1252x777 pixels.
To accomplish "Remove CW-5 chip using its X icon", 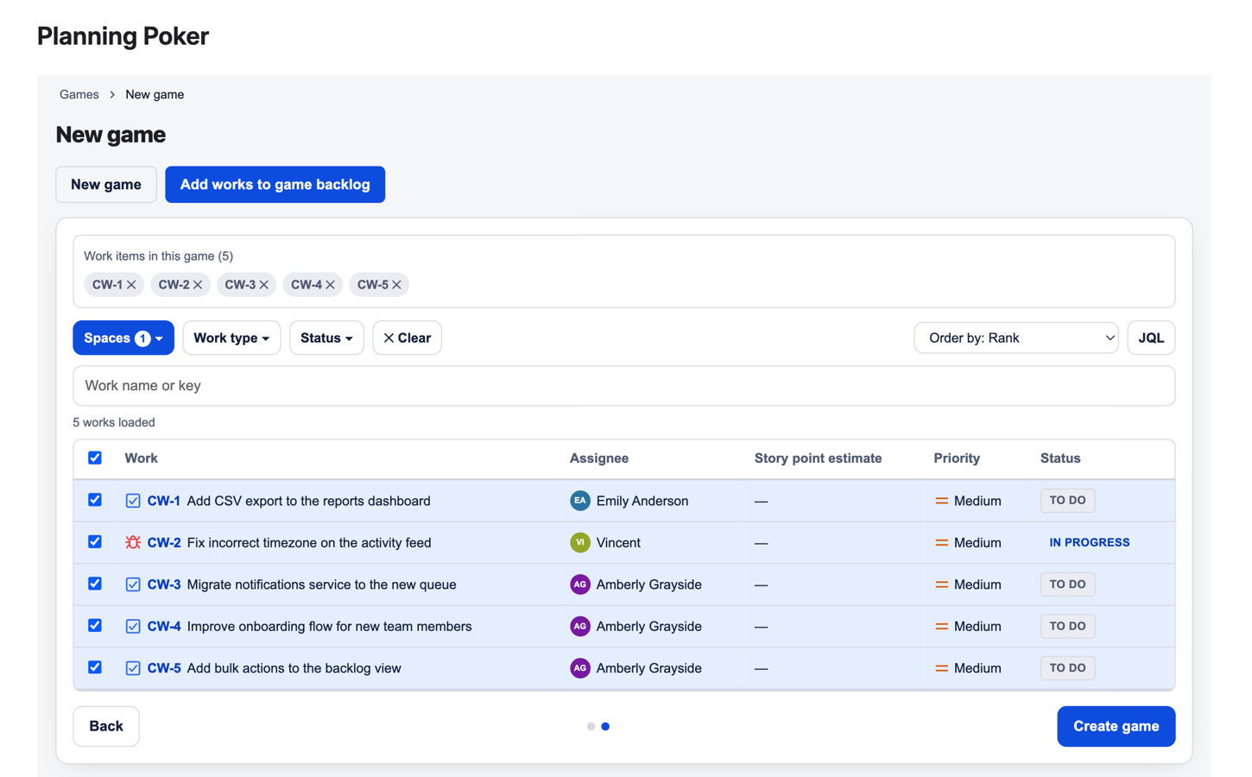I will click(x=396, y=285).
